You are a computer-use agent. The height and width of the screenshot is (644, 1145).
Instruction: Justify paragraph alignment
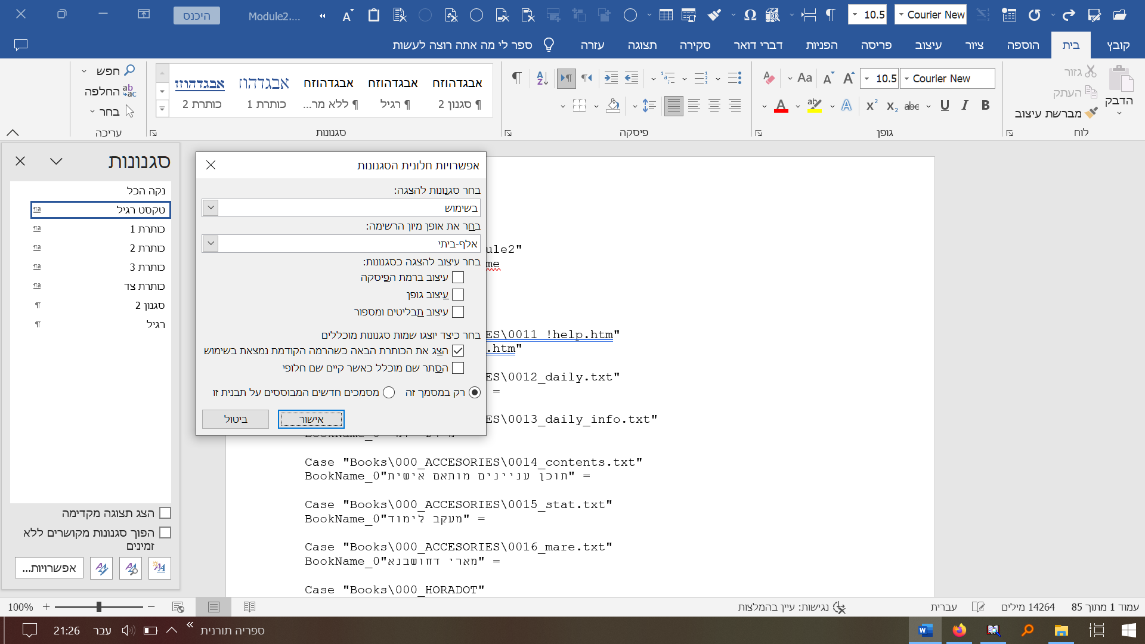pyautogui.click(x=674, y=106)
